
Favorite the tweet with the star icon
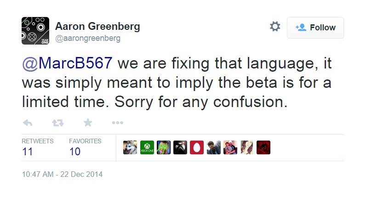pyautogui.click(x=88, y=123)
